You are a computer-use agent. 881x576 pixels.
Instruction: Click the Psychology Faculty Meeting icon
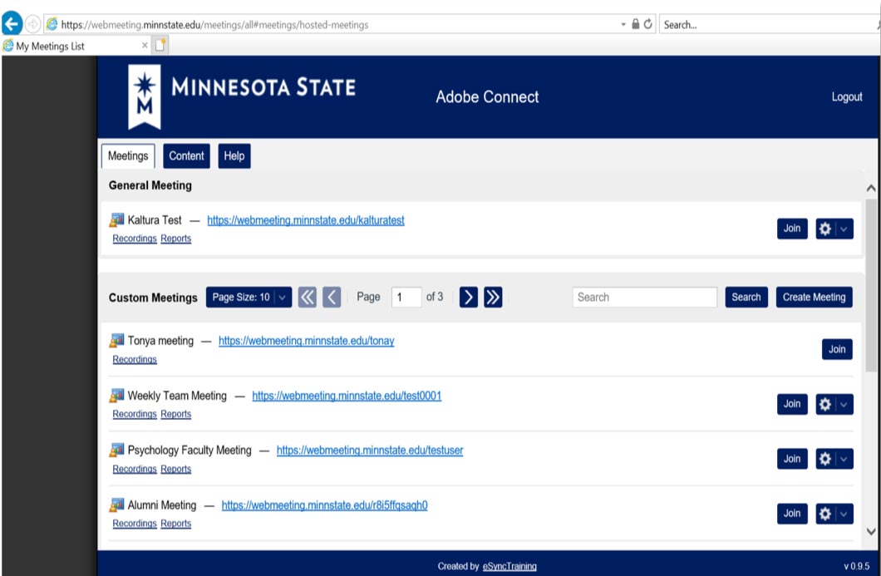tap(117, 450)
